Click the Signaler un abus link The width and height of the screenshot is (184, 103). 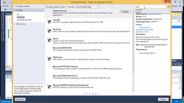142,32
